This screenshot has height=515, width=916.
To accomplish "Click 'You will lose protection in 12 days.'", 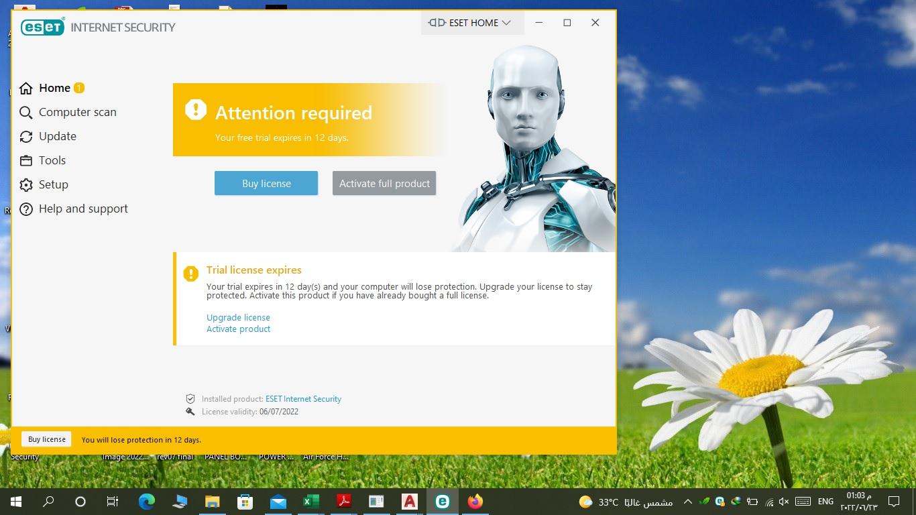I will 141,440.
